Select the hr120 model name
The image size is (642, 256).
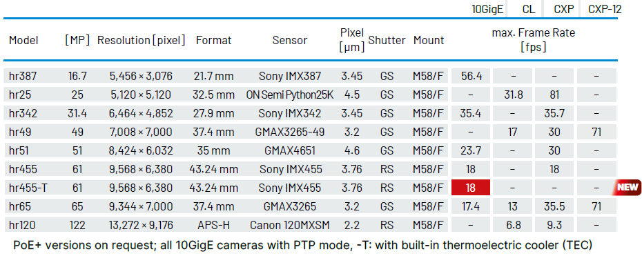(x=22, y=225)
